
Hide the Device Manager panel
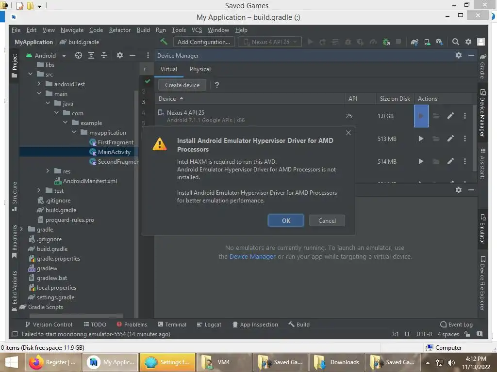(471, 55)
